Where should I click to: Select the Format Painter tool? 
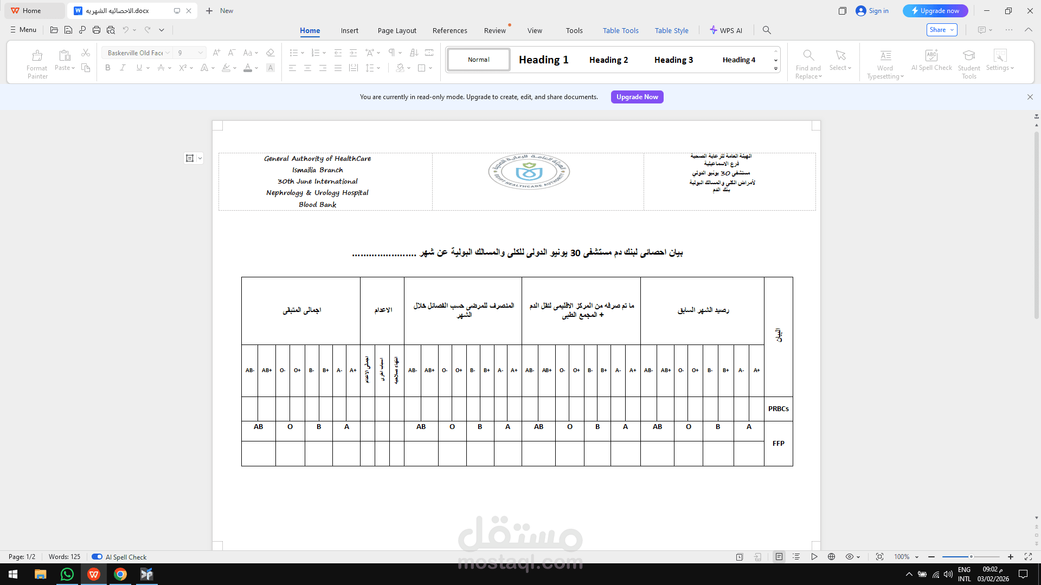tap(37, 61)
